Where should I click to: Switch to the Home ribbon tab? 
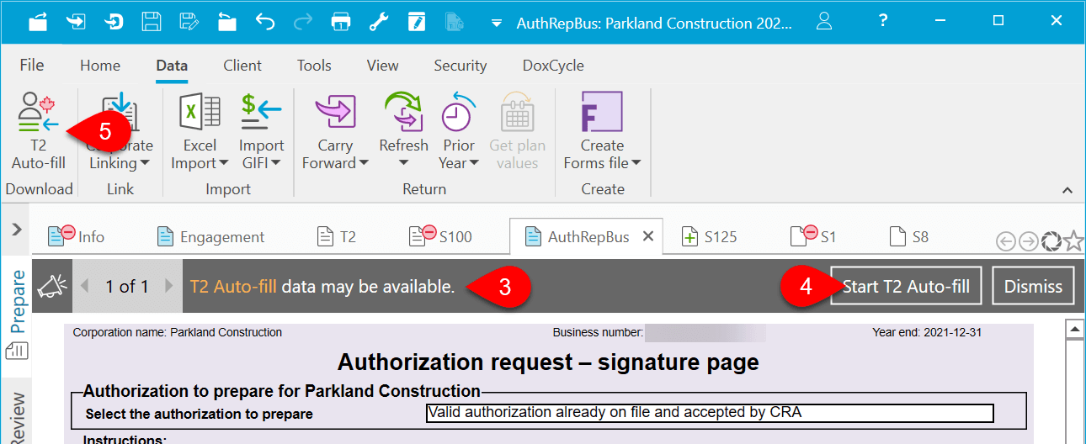[x=100, y=66]
